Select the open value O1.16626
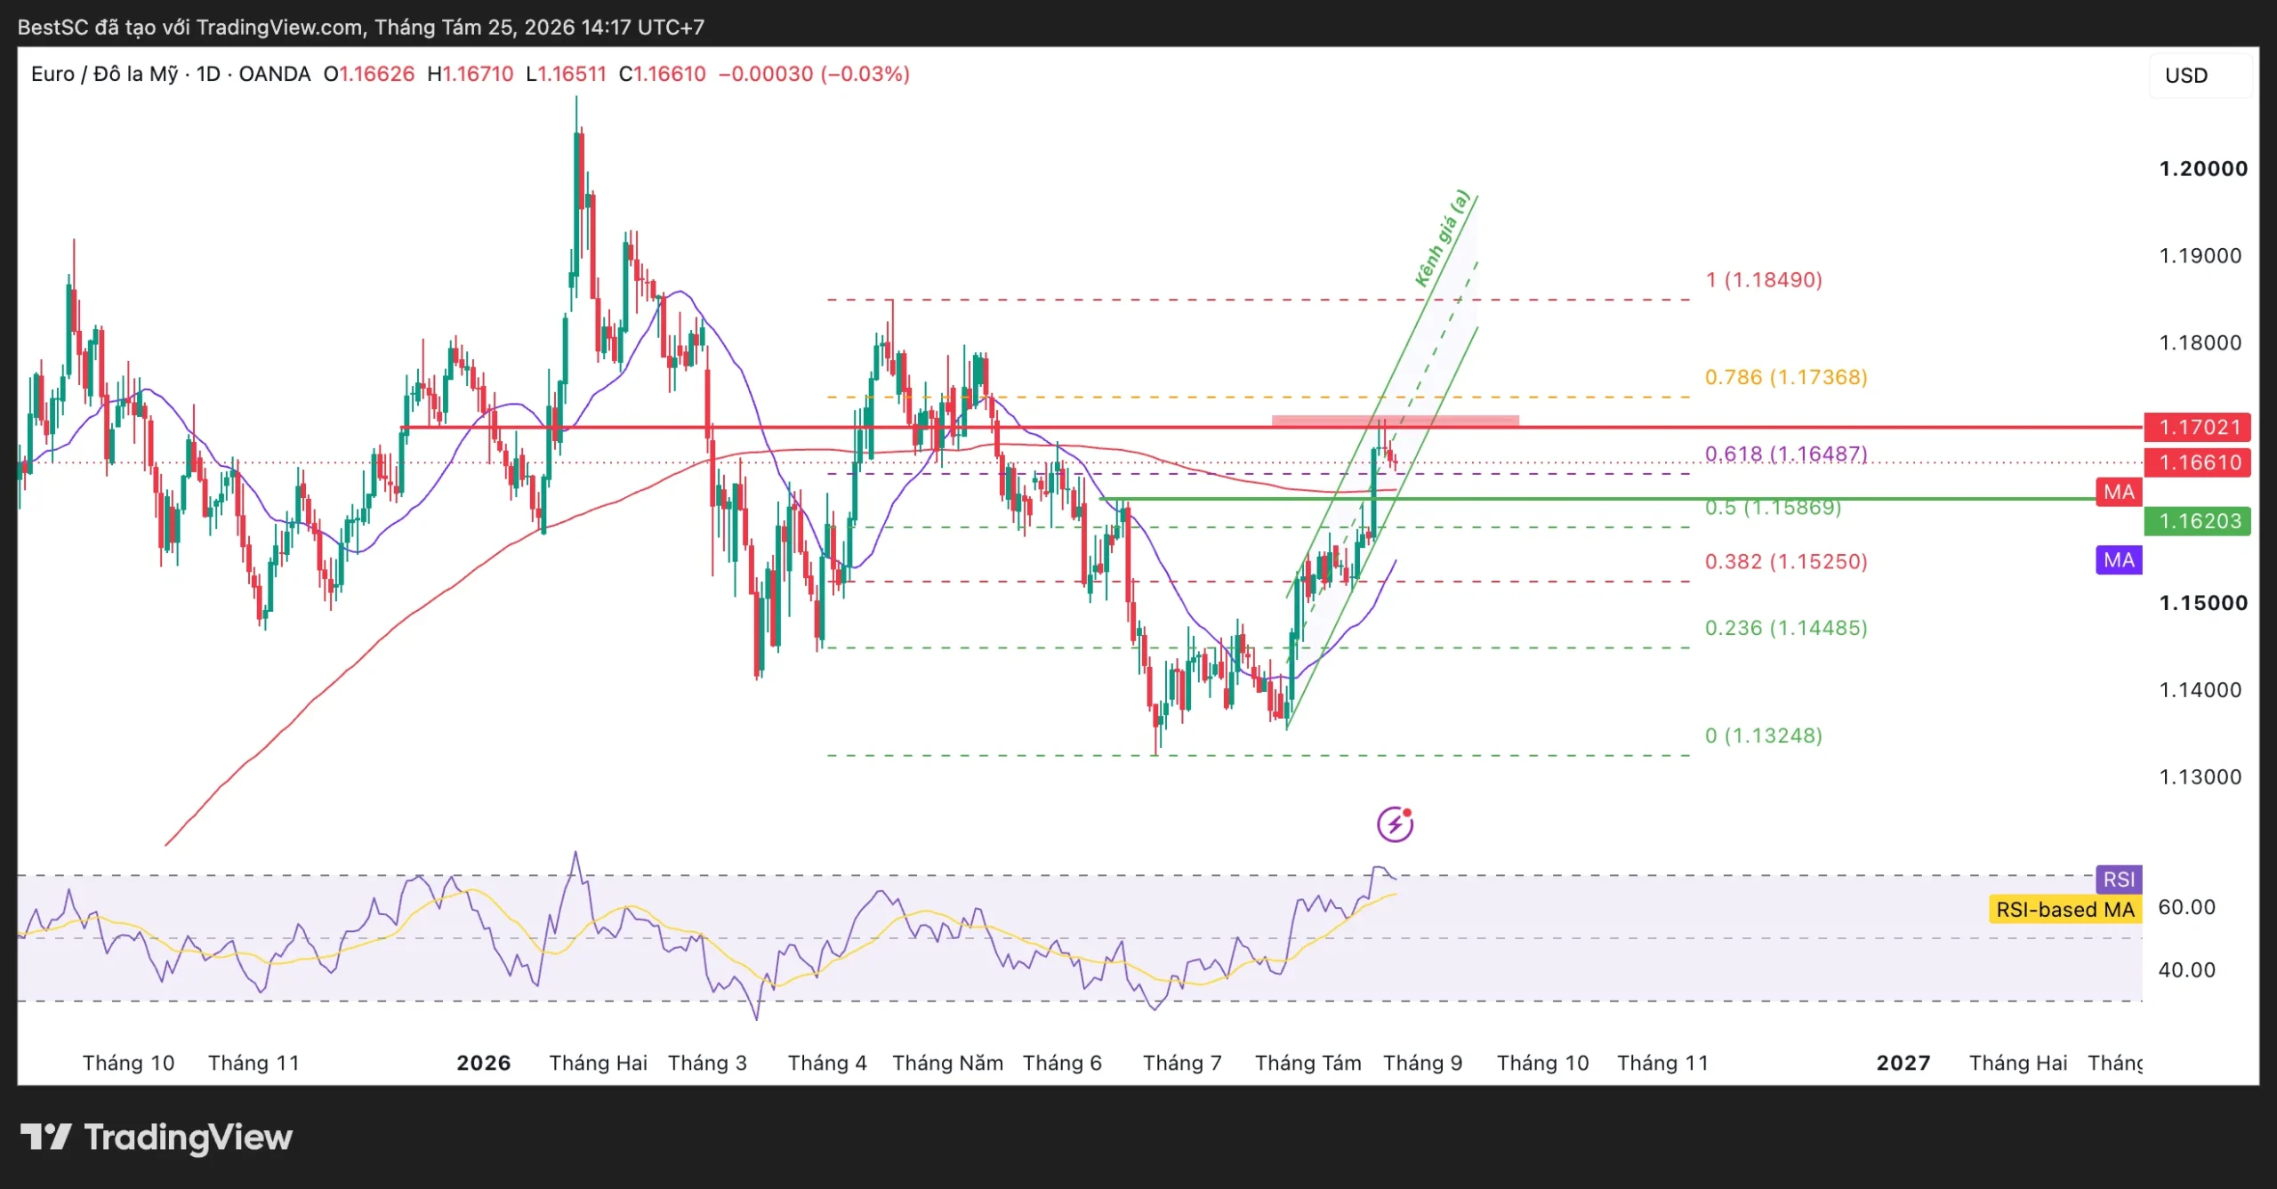Viewport: 2277px width, 1189px height. click(369, 74)
